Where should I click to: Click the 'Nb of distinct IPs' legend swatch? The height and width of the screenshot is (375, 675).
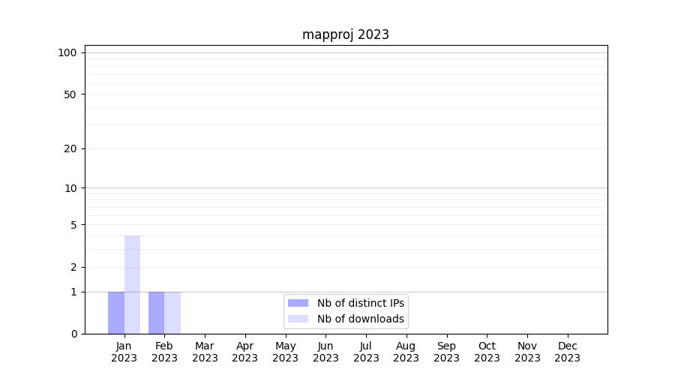pyautogui.click(x=298, y=303)
